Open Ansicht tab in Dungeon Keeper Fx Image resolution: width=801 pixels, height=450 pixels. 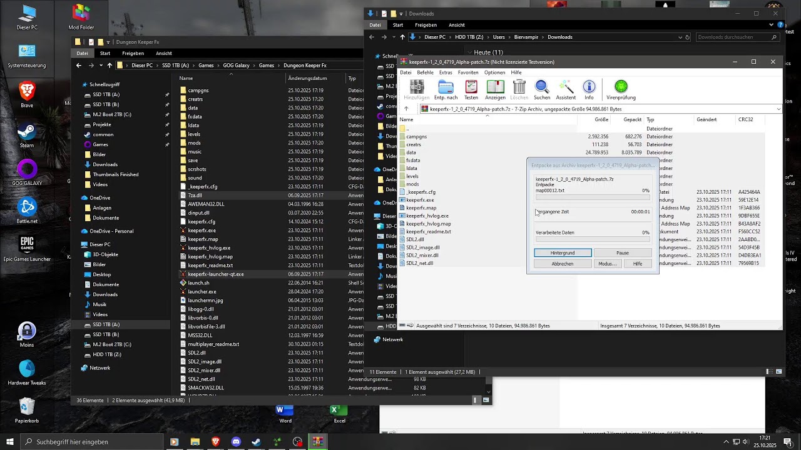pos(164,53)
